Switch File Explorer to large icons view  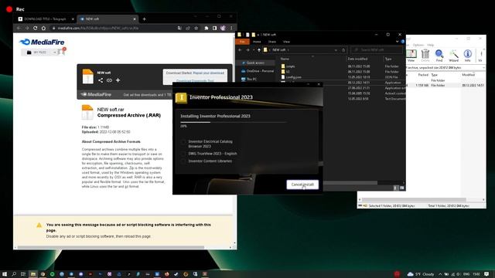click(x=401, y=188)
